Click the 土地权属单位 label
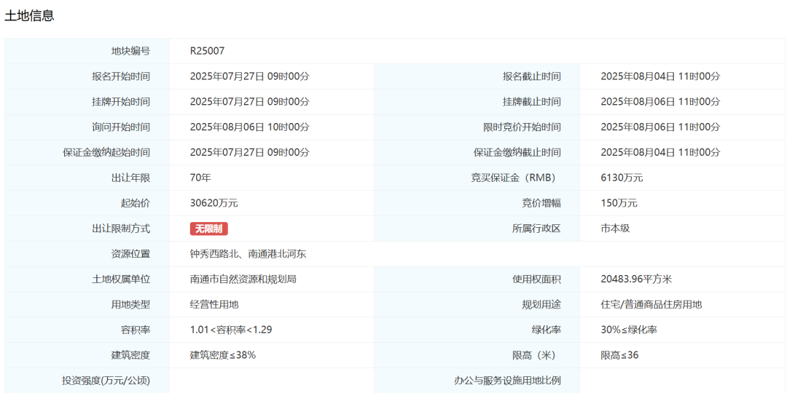 (121, 279)
